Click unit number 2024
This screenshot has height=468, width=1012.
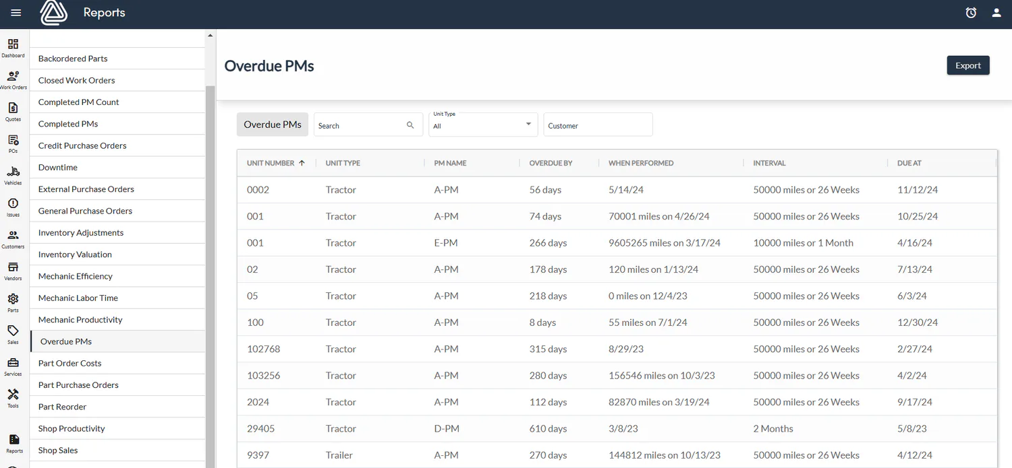[x=258, y=402]
